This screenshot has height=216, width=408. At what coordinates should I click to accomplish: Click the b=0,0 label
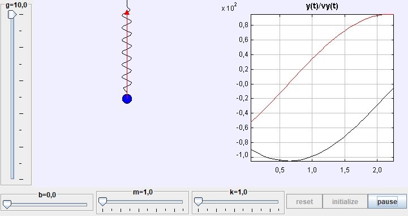pyautogui.click(x=47, y=194)
